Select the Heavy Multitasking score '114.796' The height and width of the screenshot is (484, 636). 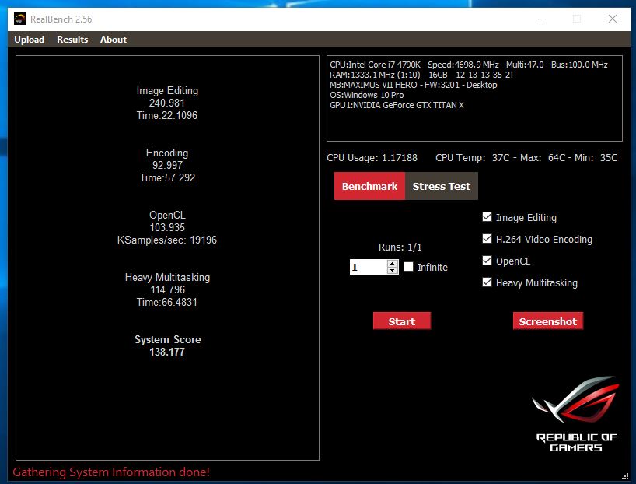[167, 290]
